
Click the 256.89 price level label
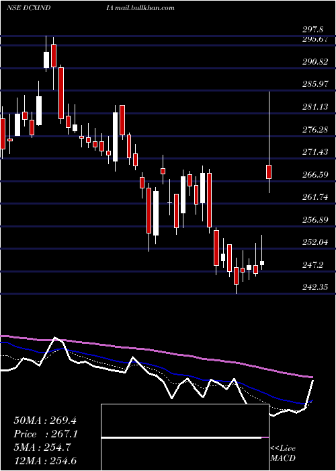[x=314, y=220]
